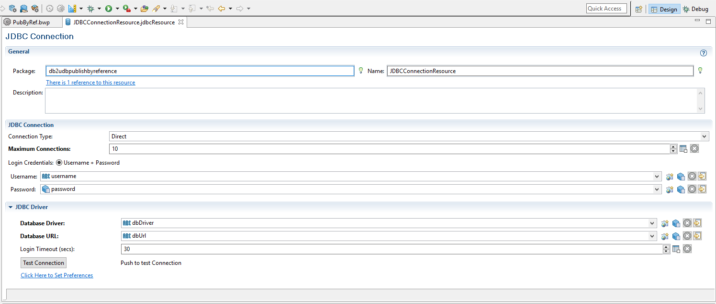The height and width of the screenshot is (304, 716).
Task: Click the Test Connection button
Action: pos(44,263)
